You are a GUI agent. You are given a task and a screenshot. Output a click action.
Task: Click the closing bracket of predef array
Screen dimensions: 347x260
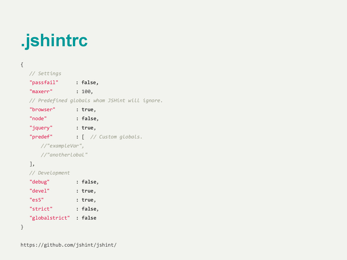[x=31, y=164]
